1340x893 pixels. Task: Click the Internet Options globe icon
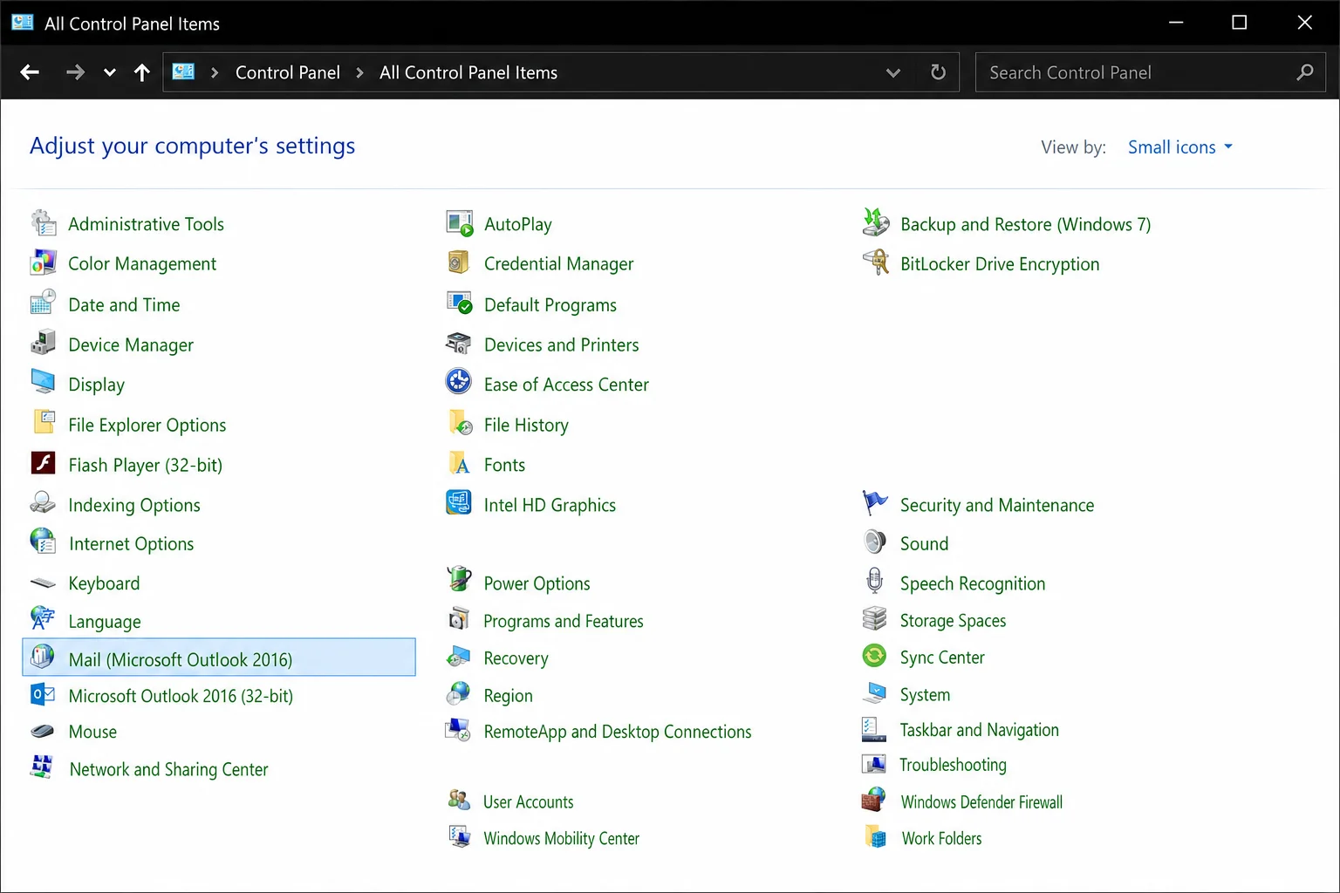43,542
